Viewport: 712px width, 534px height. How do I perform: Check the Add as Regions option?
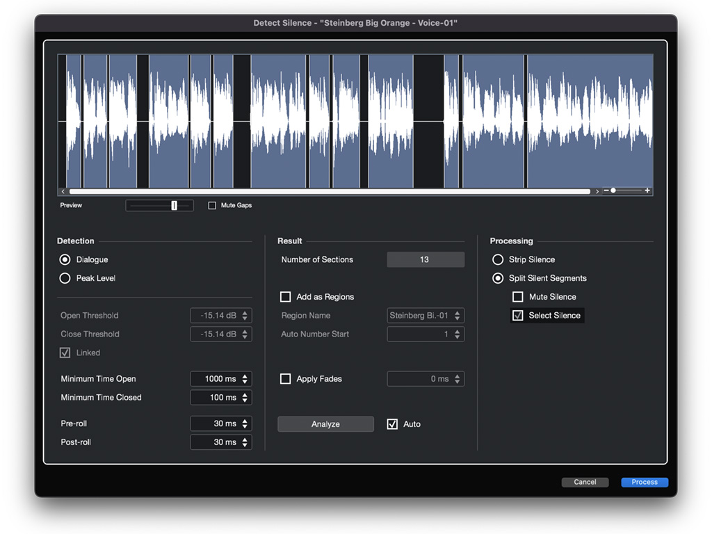coord(285,297)
